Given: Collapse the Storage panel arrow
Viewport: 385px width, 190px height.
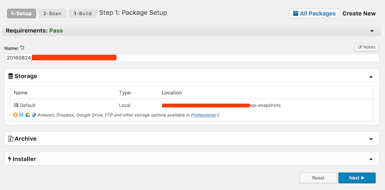Looking at the screenshot, I should (371, 77).
